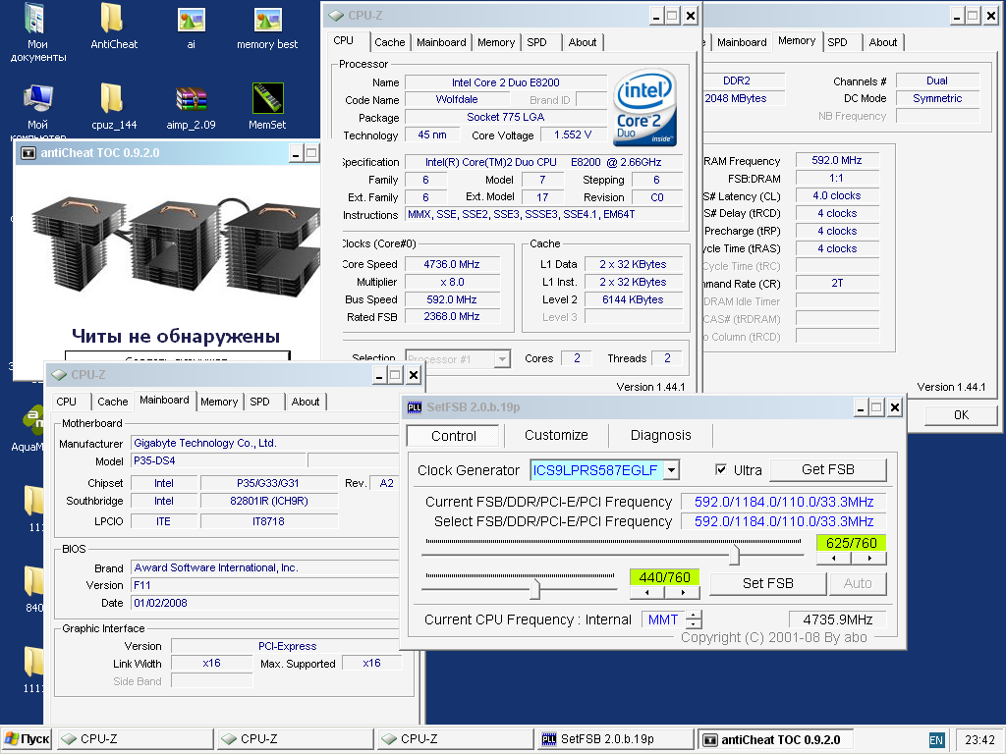
Task: Click the DRAM Frequency 592.0 MHz value
Action: click(x=837, y=160)
